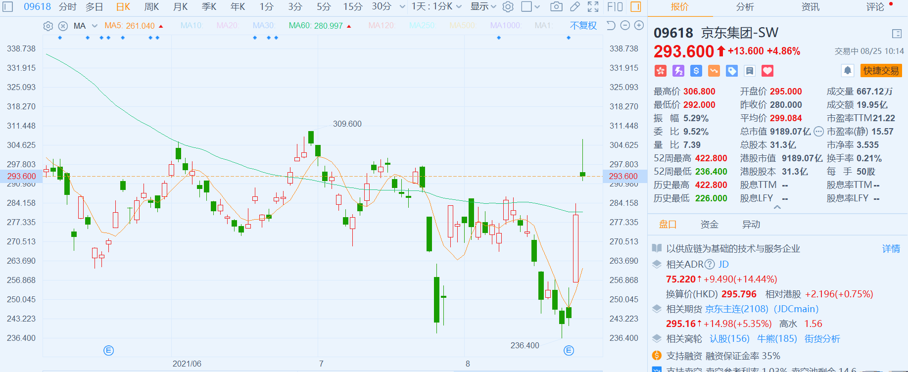Screen dimensions: 908x372
Task: Open the minute intervals dropdown after 30分
Action: pos(402,7)
